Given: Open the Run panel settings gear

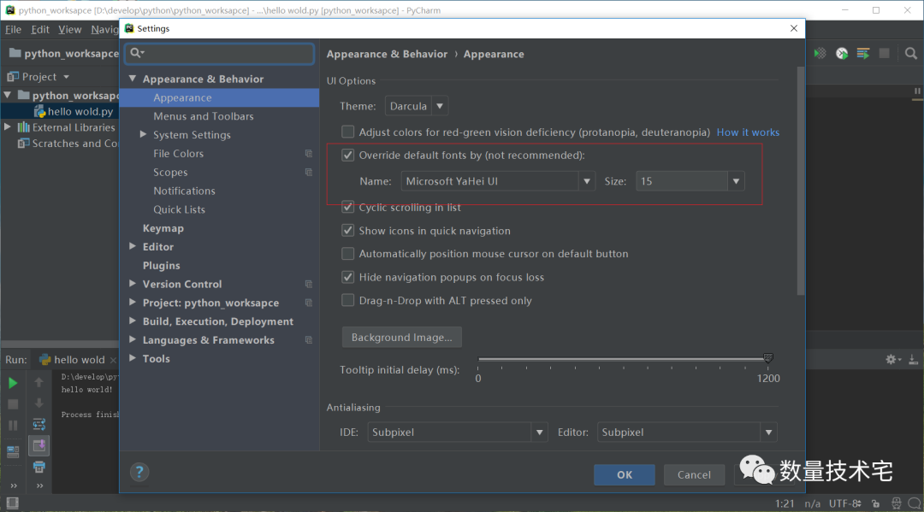Looking at the screenshot, I should [891, 360].
